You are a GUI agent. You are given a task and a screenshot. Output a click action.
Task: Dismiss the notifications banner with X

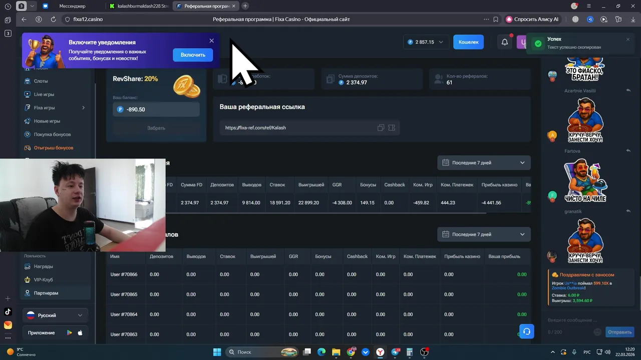coord(211,40)
